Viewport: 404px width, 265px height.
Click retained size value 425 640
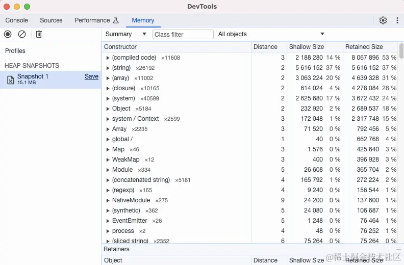tap(368, 149)
